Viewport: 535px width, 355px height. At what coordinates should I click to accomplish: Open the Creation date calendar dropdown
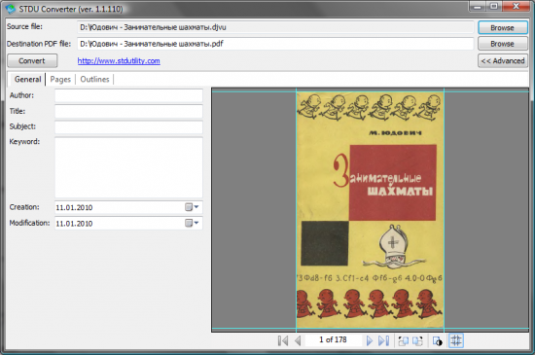click(192, 207)
